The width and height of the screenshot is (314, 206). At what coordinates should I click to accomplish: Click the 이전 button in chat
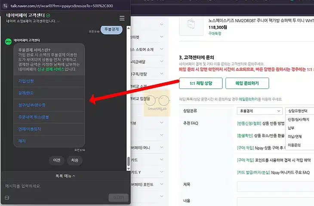tap(57, 160)
